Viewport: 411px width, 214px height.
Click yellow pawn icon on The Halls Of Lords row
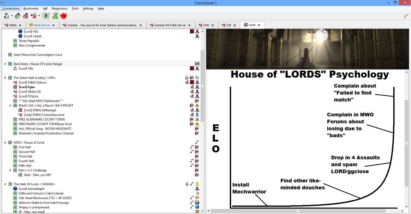(197, 184)
